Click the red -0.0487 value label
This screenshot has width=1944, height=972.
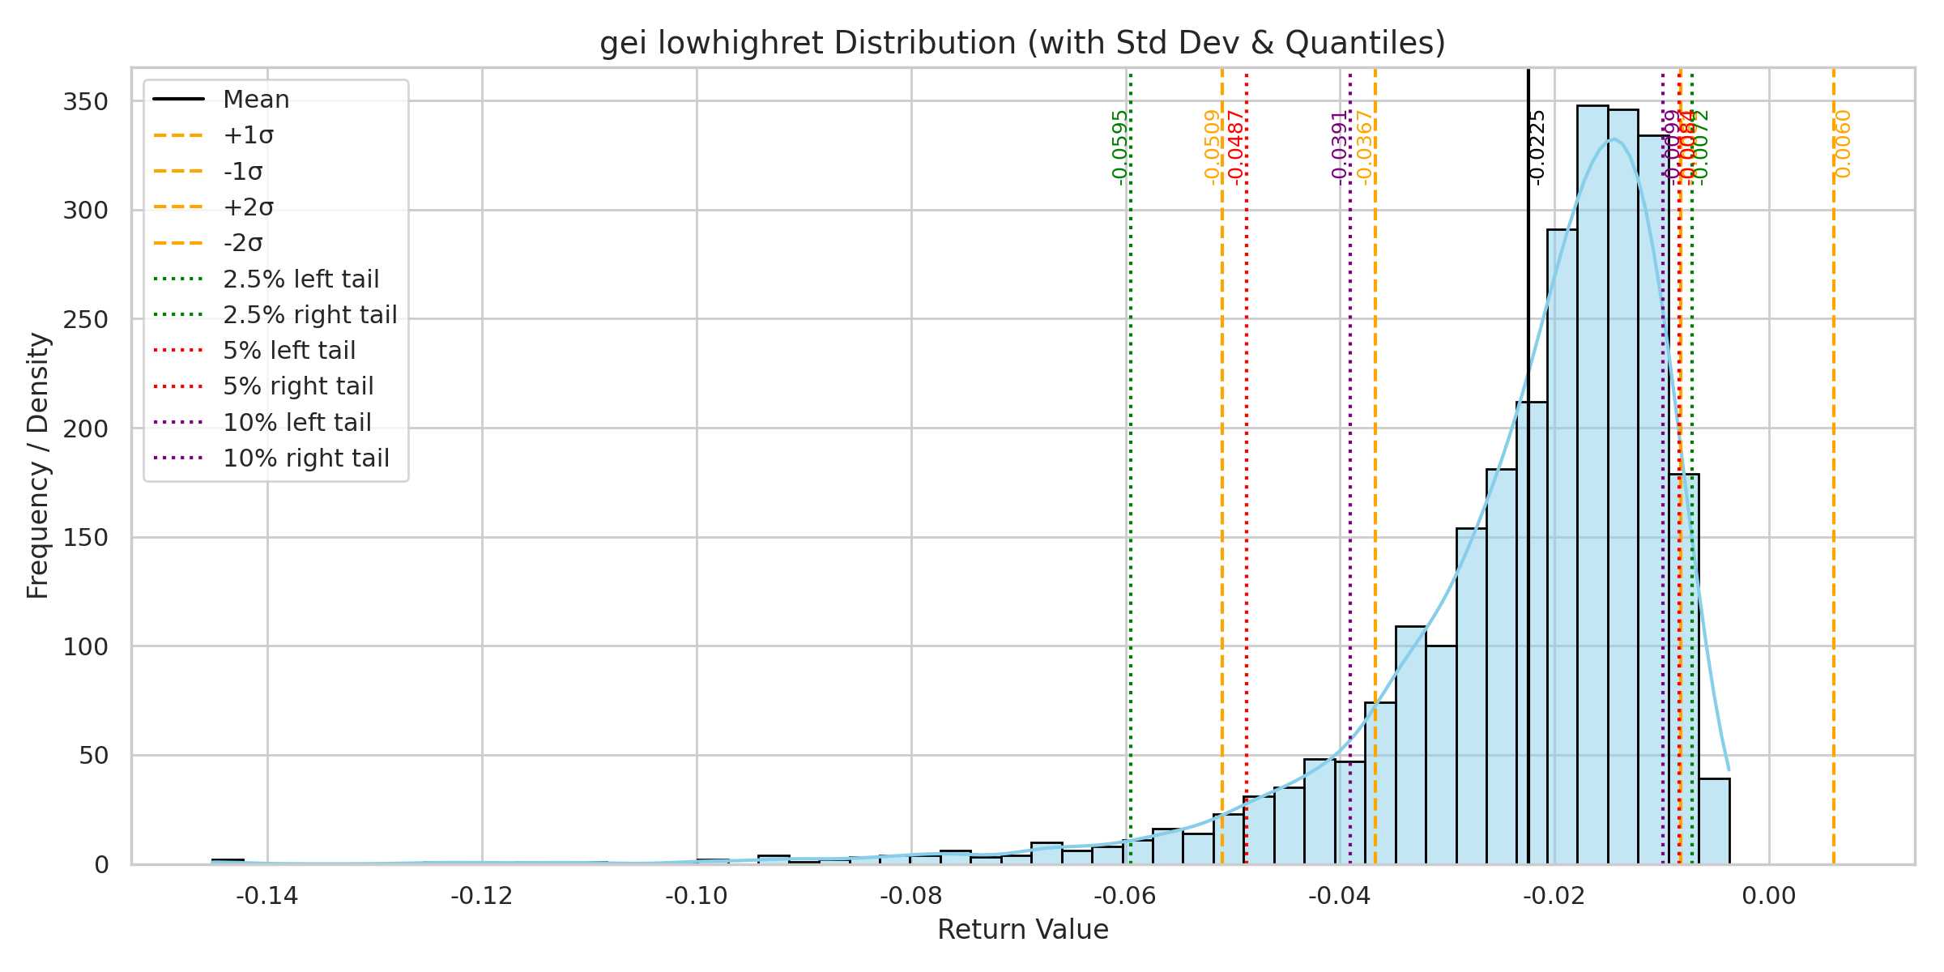(x=1235, y=147)
